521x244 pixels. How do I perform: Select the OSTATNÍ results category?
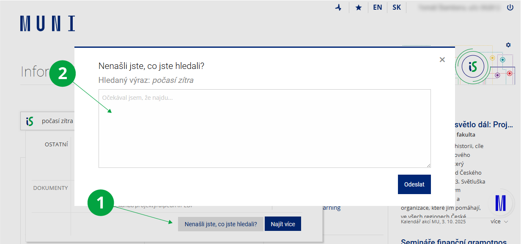click(x=56, y=145)
